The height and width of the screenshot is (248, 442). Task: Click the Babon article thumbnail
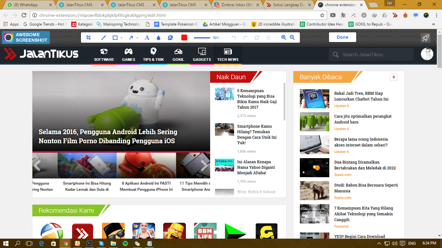[x=314, y=190]
